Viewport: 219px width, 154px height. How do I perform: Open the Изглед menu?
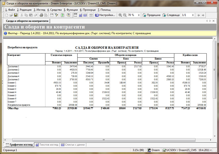[40, 10]
